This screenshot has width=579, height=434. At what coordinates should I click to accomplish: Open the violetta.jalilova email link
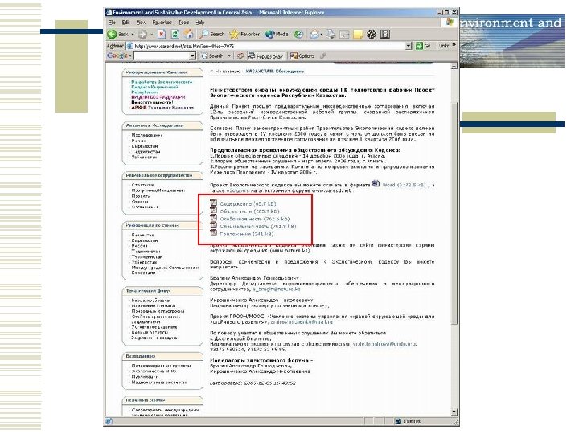(384, 344)
